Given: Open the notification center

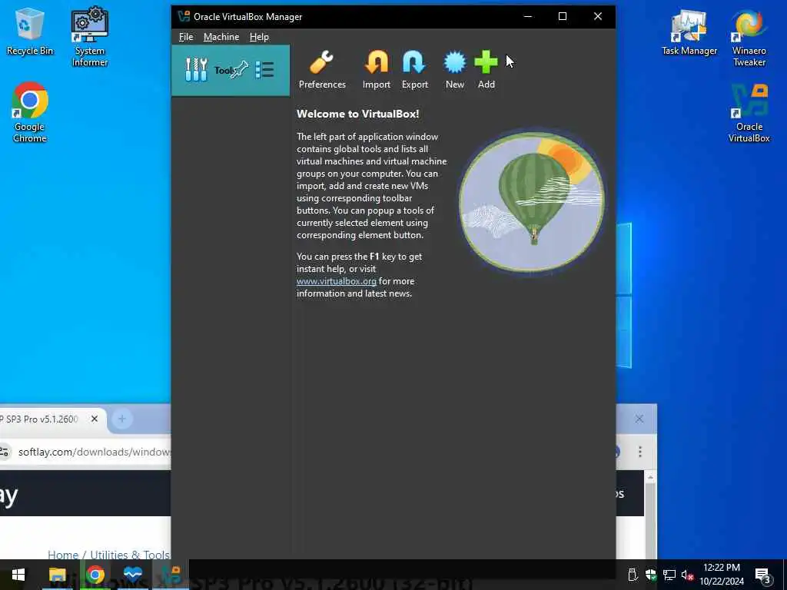Looking at the screenshot, I should pyautogui.click(x=763, y=575).
